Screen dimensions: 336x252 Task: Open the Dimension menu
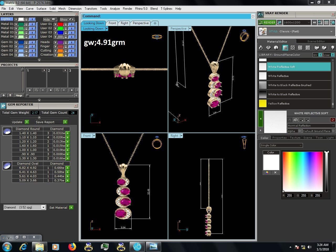click(75, 9)
